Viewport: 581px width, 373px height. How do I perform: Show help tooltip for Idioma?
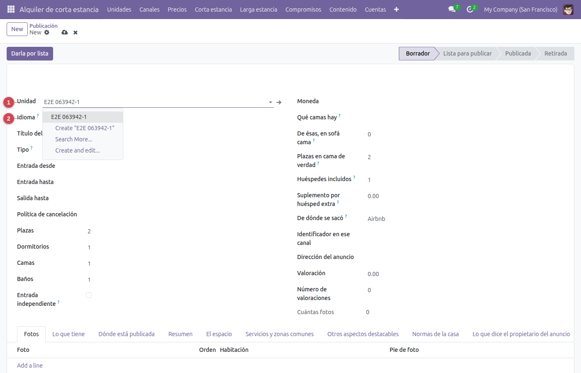point(38,116)
